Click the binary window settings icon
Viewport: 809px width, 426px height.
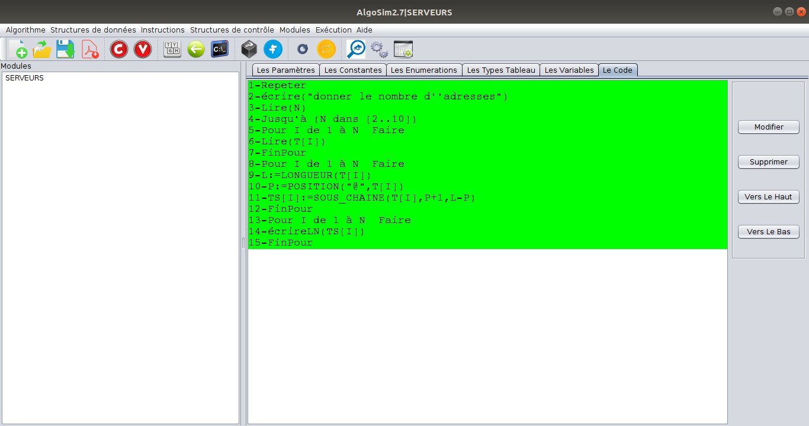(x=403, y=49)
